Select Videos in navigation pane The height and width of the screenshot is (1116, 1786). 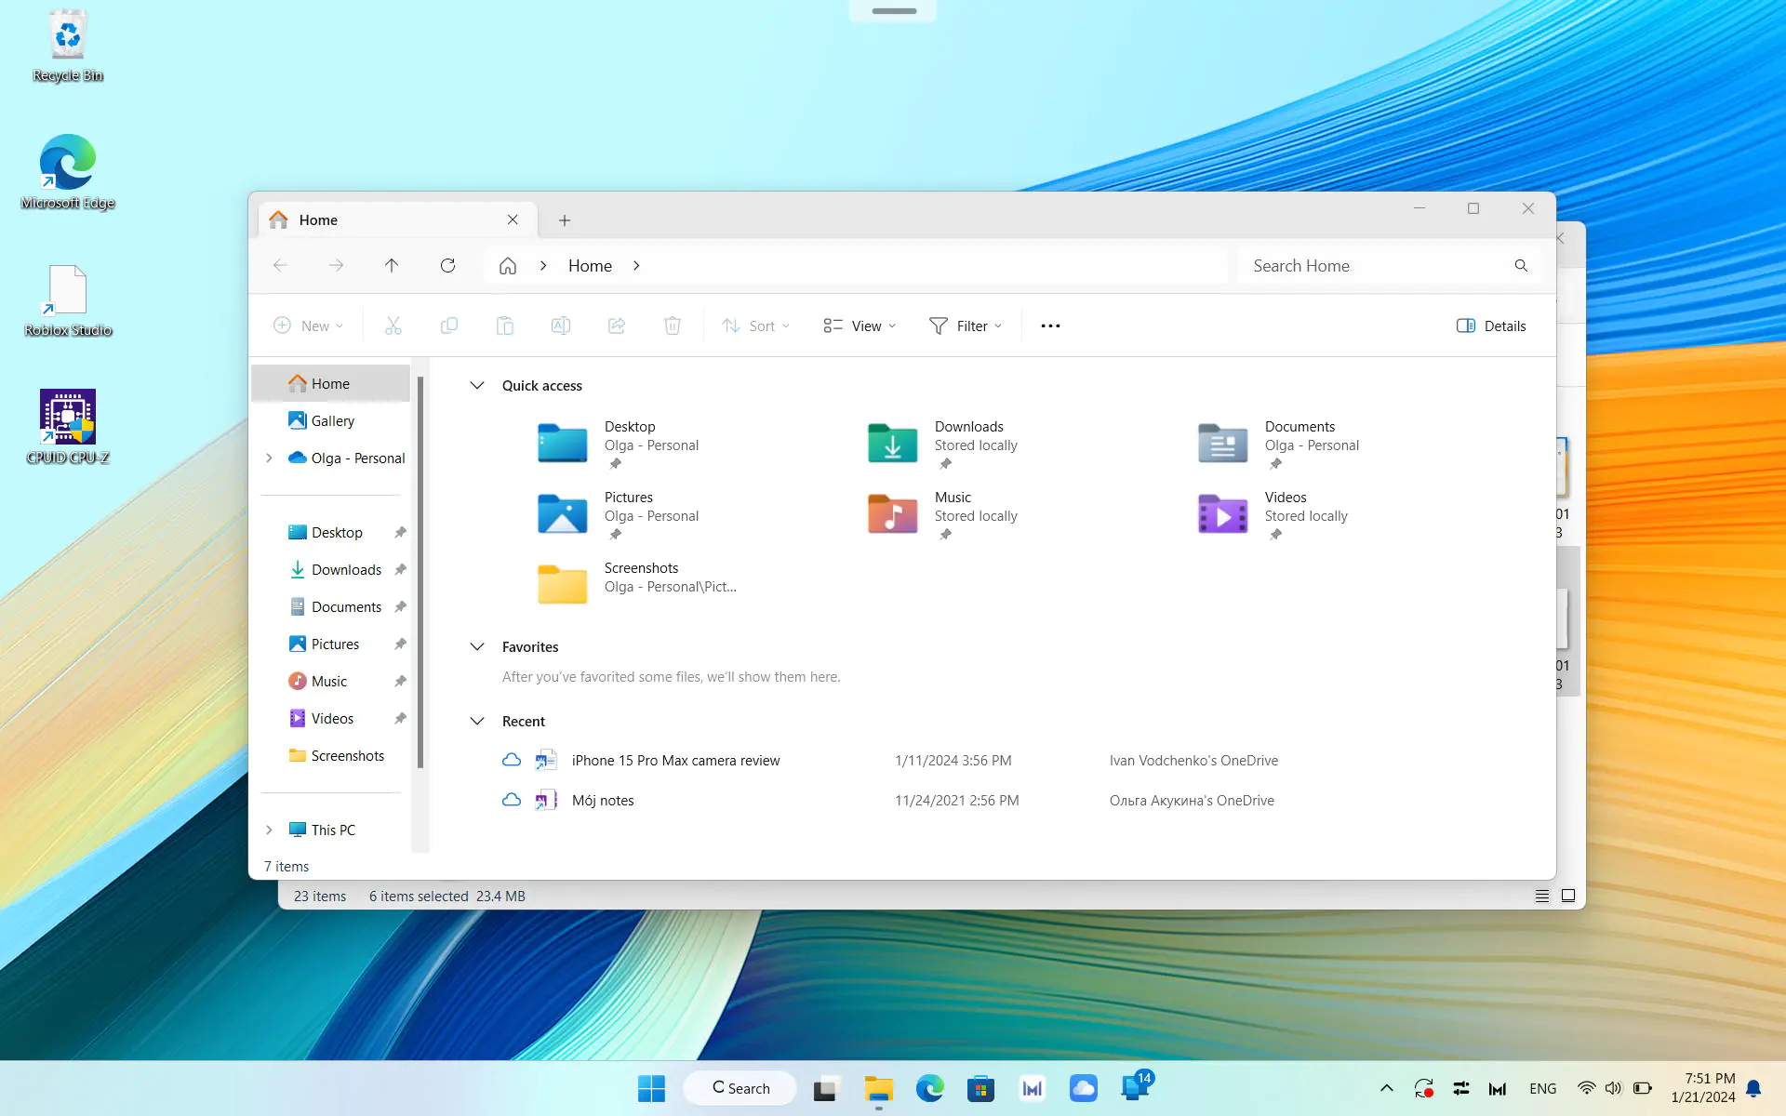pos(330,719)
